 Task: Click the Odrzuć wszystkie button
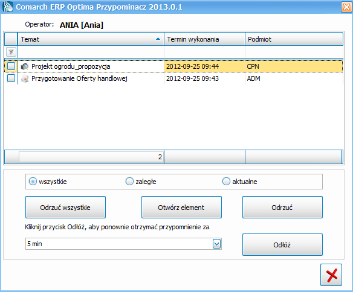click(65, 208)
